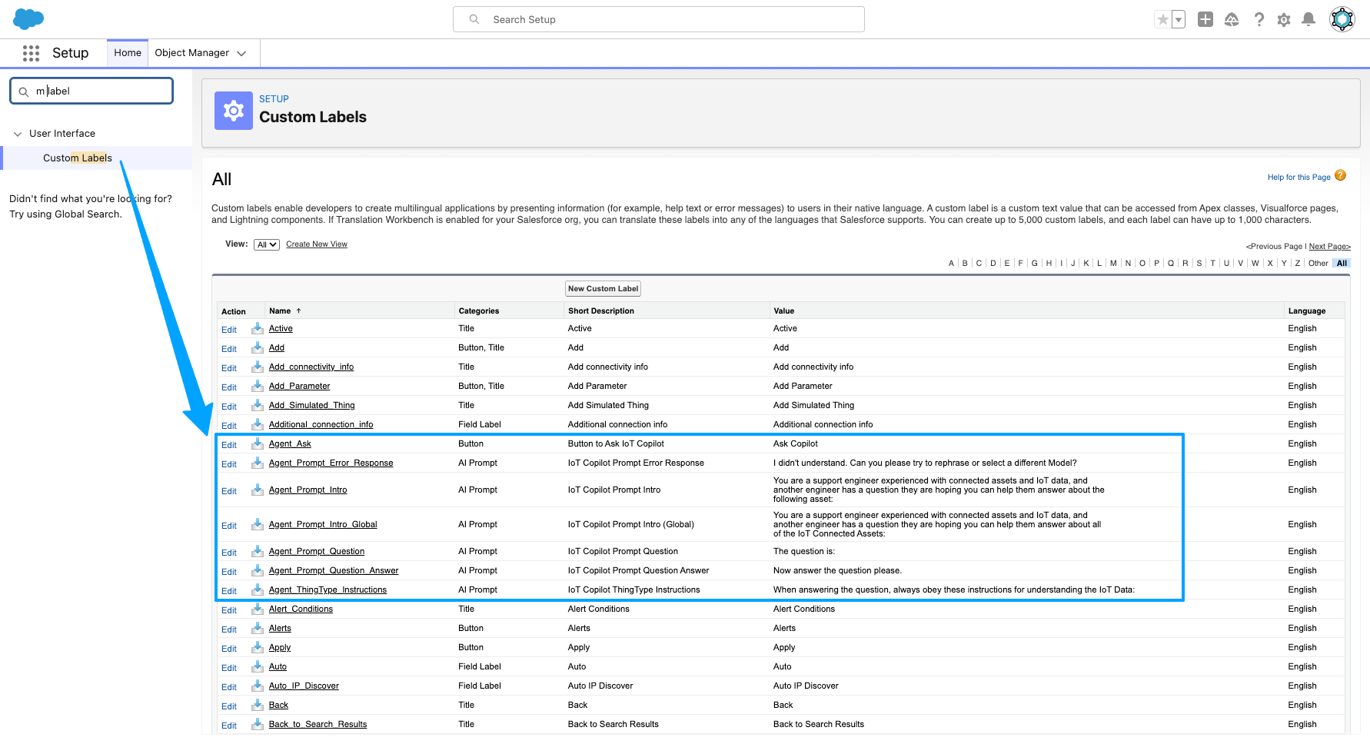This screenshot has height=744, width=1370.
Task: Open the Help question mark icon
Action: coord(1259,19)
